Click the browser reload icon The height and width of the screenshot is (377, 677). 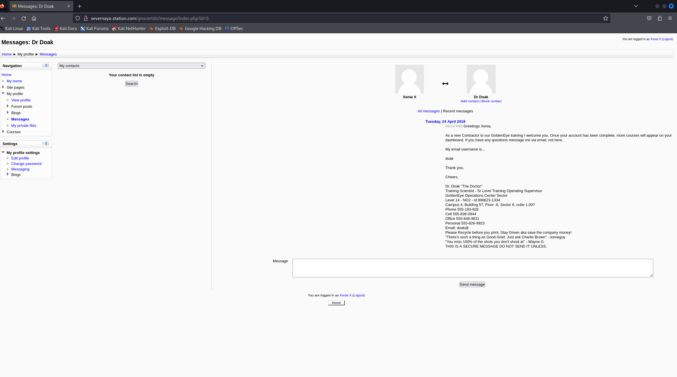click(24, 18)
